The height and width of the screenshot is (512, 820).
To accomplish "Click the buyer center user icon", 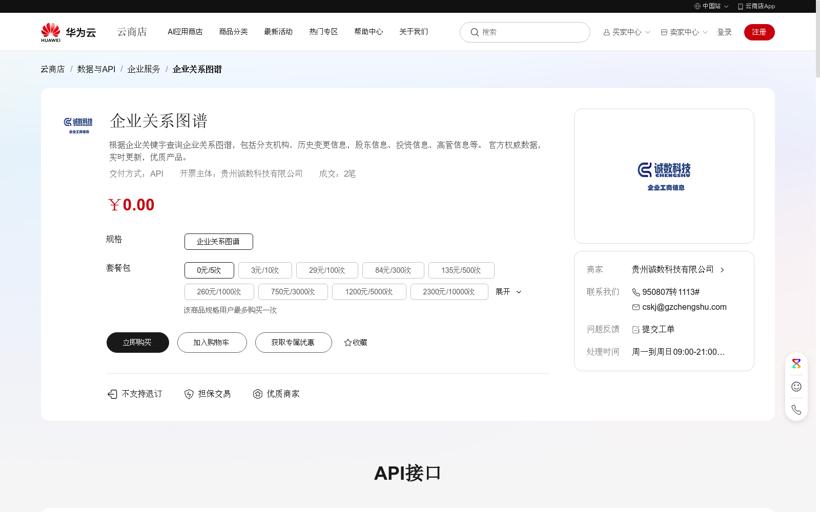I will click(606, 32).
